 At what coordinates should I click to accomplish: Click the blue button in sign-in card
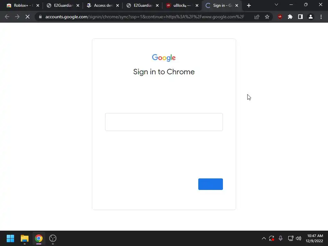210,184
